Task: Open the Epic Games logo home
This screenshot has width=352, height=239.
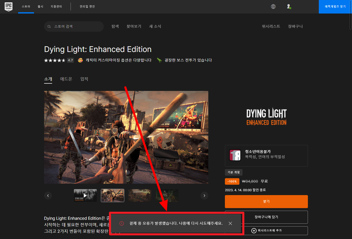Action: click(x=9, y=6)
